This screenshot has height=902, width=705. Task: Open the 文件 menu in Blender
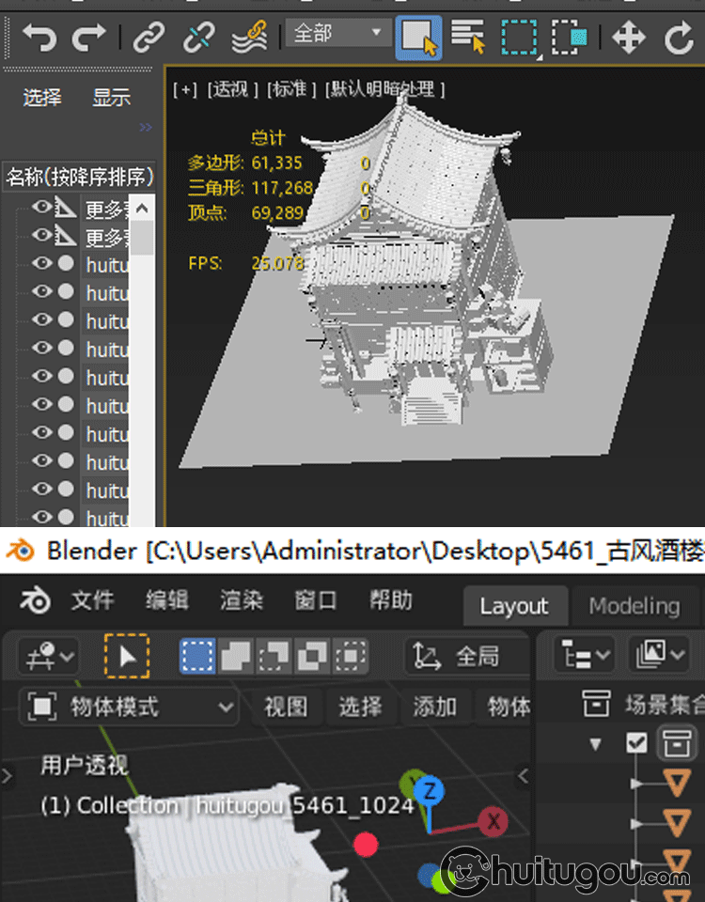[93, 601]
